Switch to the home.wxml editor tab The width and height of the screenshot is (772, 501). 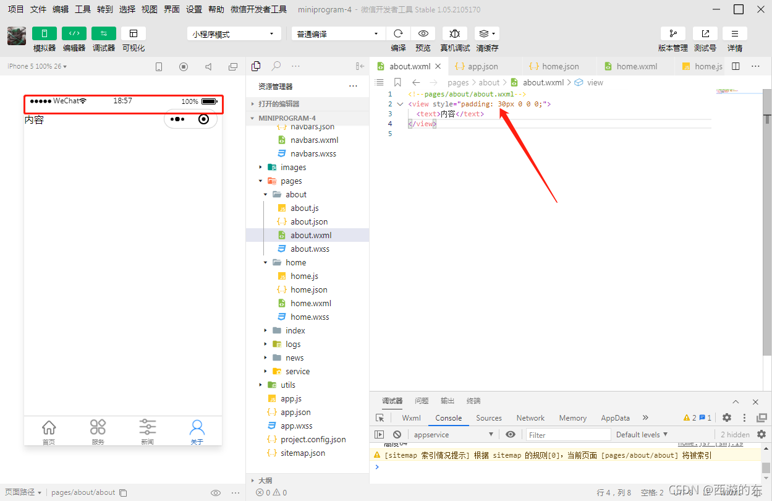(x=635, y=66)
